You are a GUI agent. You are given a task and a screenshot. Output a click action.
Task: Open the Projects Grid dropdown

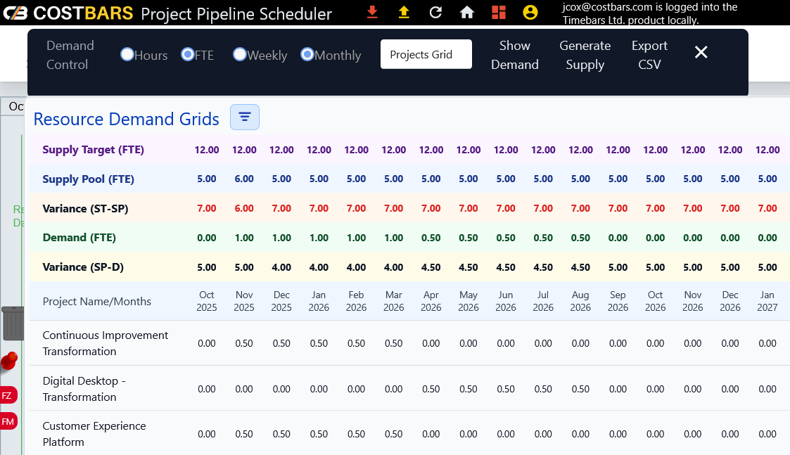426,54
